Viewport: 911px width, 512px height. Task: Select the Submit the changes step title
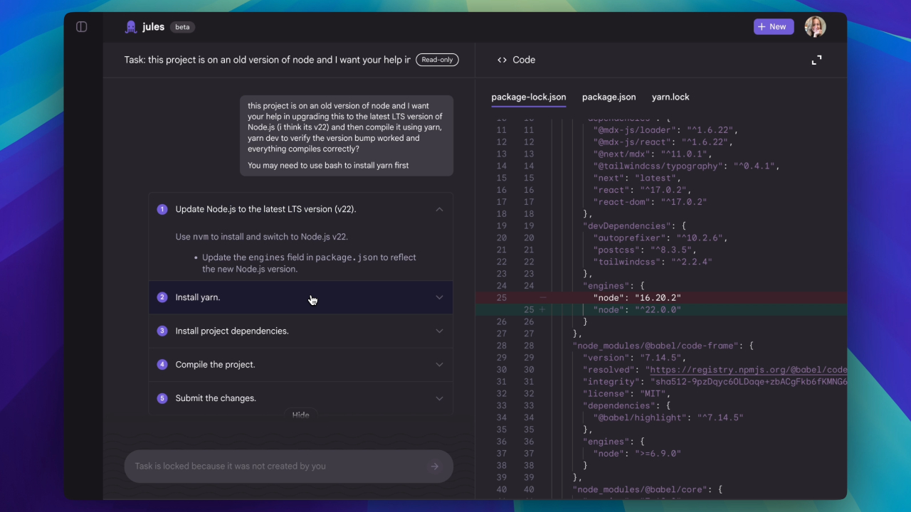(x=216, y=398)
